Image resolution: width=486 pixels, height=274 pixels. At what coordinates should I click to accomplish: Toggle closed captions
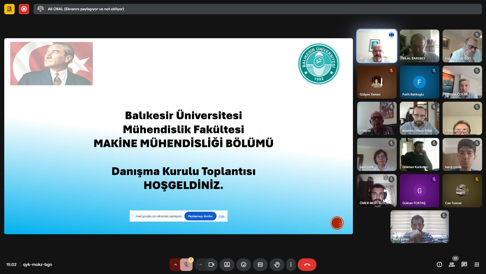tap(260, 265)
